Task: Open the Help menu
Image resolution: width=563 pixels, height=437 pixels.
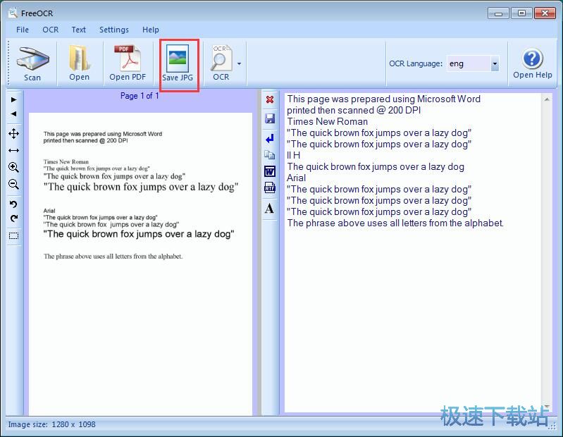Action: [x=151, y=30]
